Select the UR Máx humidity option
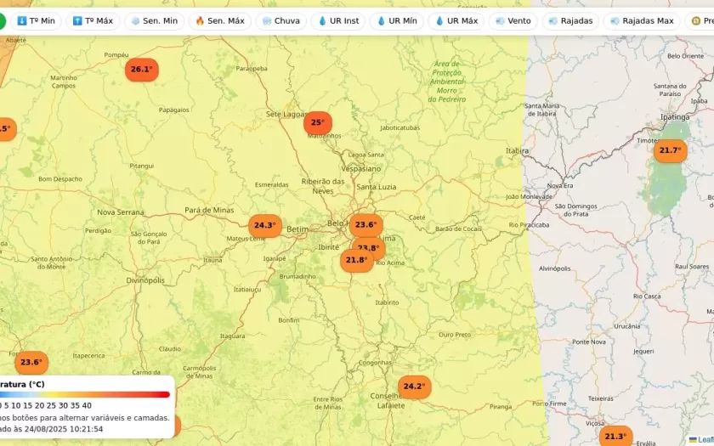The width and height of the screenshot is (714, 446). coord(456,20)
